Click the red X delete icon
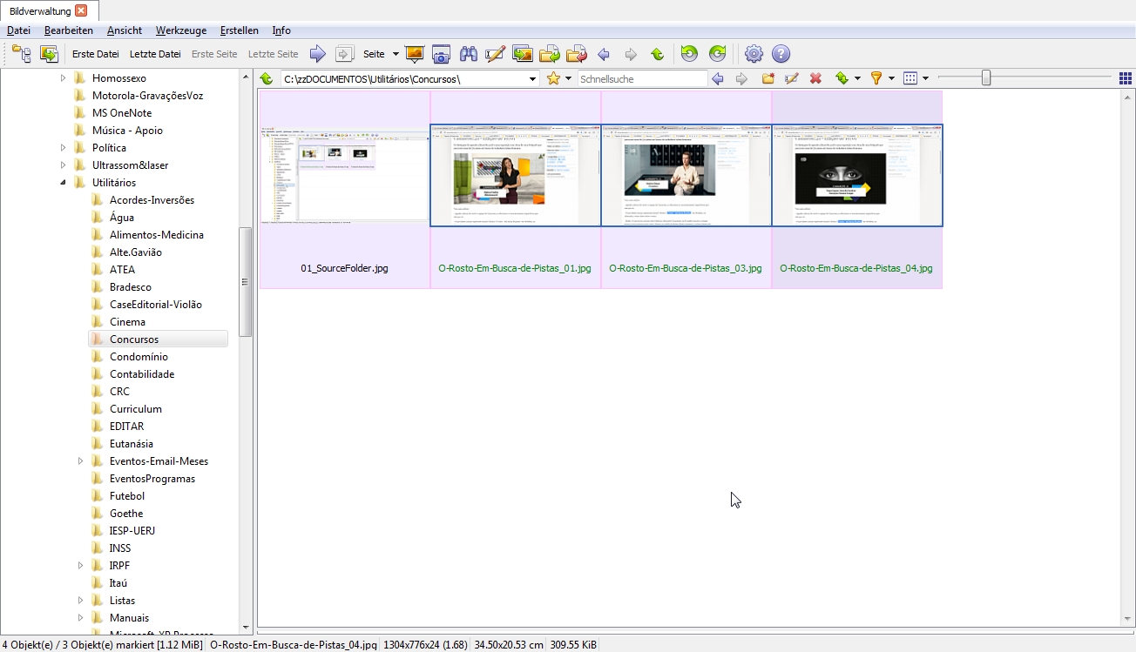Image resolution: width=1136 pixels, height=652 pixels. click(815, 78)
